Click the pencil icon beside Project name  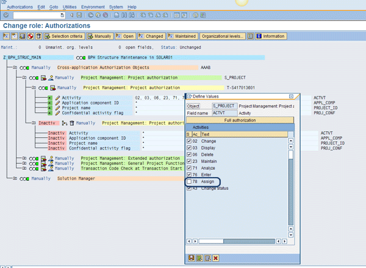click(x=58, y=108)
